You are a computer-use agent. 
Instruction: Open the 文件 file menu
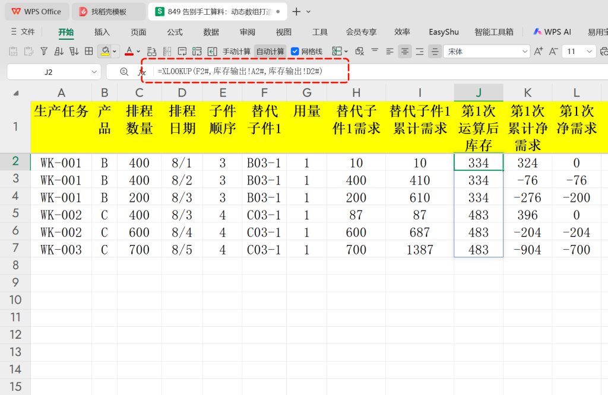coord(27,32)
